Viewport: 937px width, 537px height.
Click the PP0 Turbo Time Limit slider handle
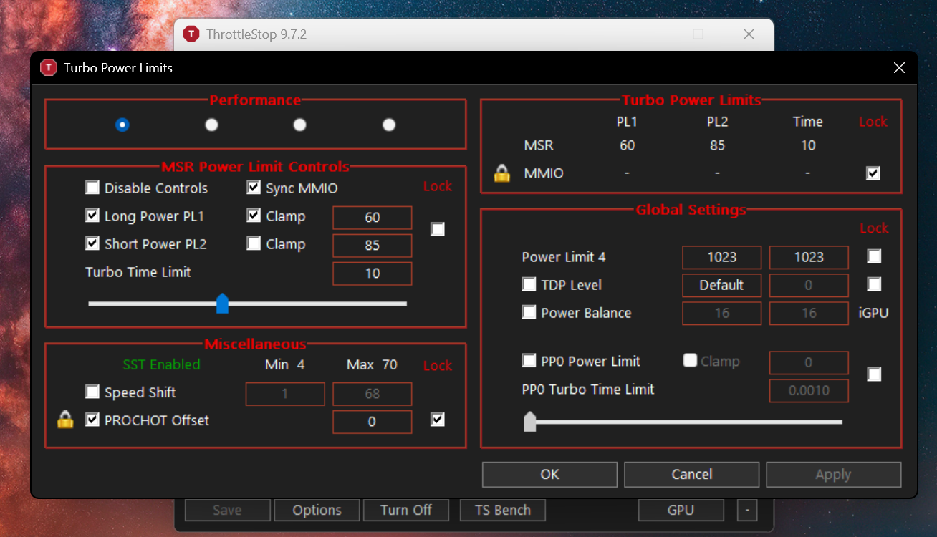coord(530,421)
